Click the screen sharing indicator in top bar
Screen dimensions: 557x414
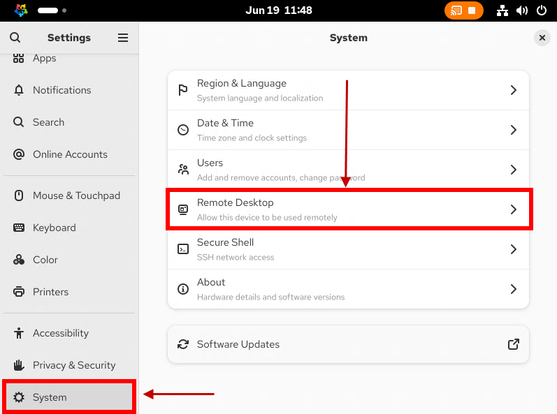463,10
